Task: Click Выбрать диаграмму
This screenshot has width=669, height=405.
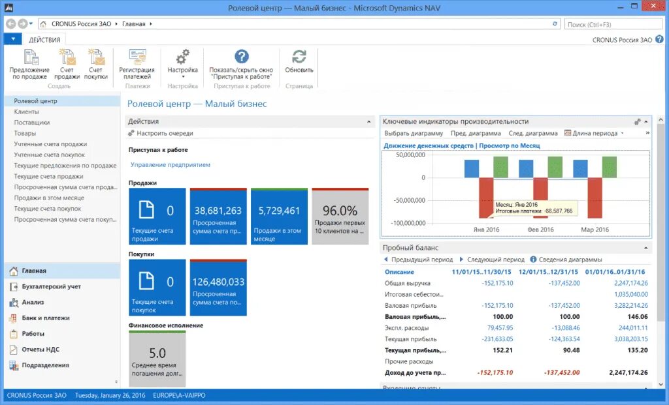Action: coord(414,133)
